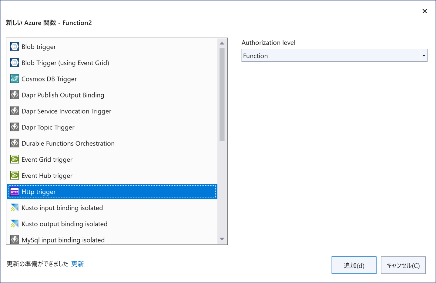Click the template list scroll down arrow
Screen dimensions: 436x283
tap(222, 239)
